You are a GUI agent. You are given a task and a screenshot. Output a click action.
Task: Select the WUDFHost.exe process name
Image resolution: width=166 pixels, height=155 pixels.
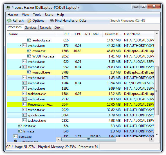43,56
